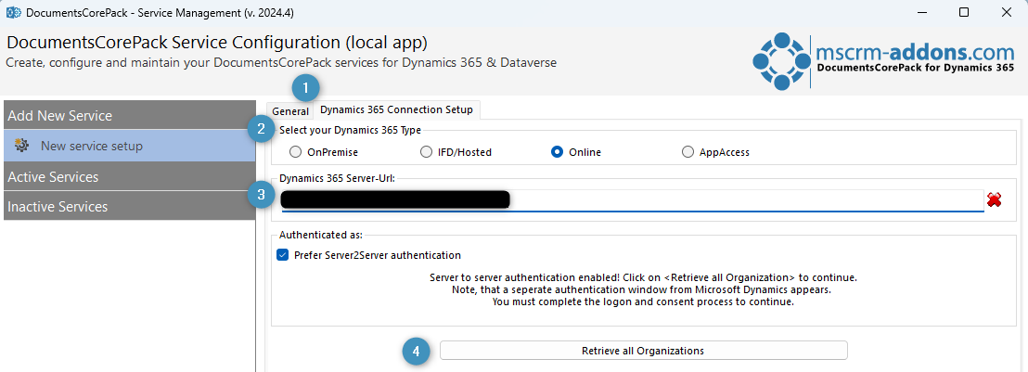
Task: Expand the Active Services section
Action: point(129,177)
